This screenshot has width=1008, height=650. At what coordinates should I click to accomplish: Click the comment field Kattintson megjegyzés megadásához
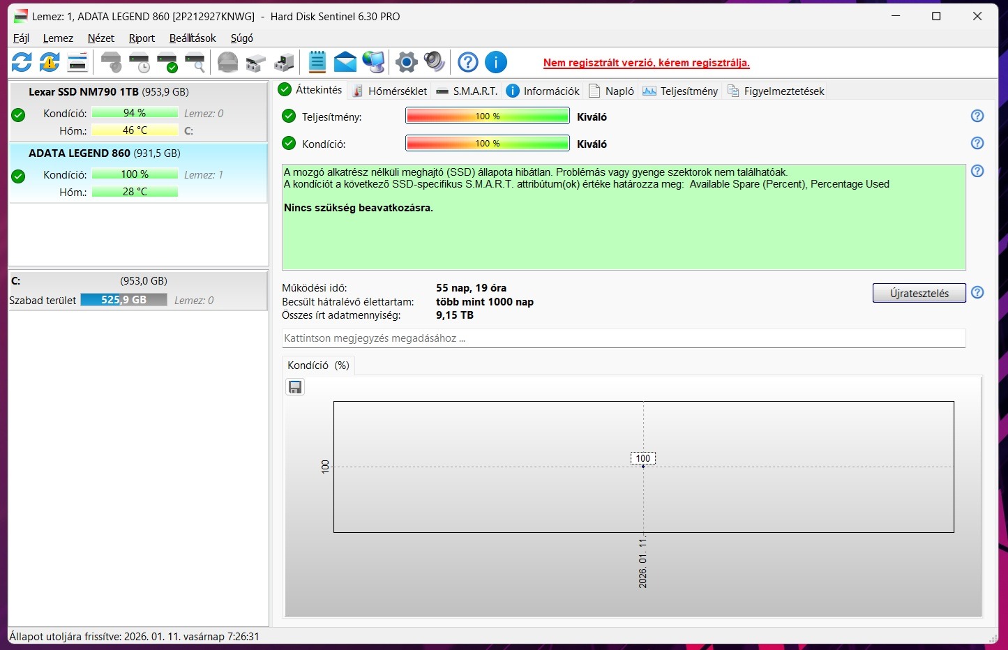624,338
